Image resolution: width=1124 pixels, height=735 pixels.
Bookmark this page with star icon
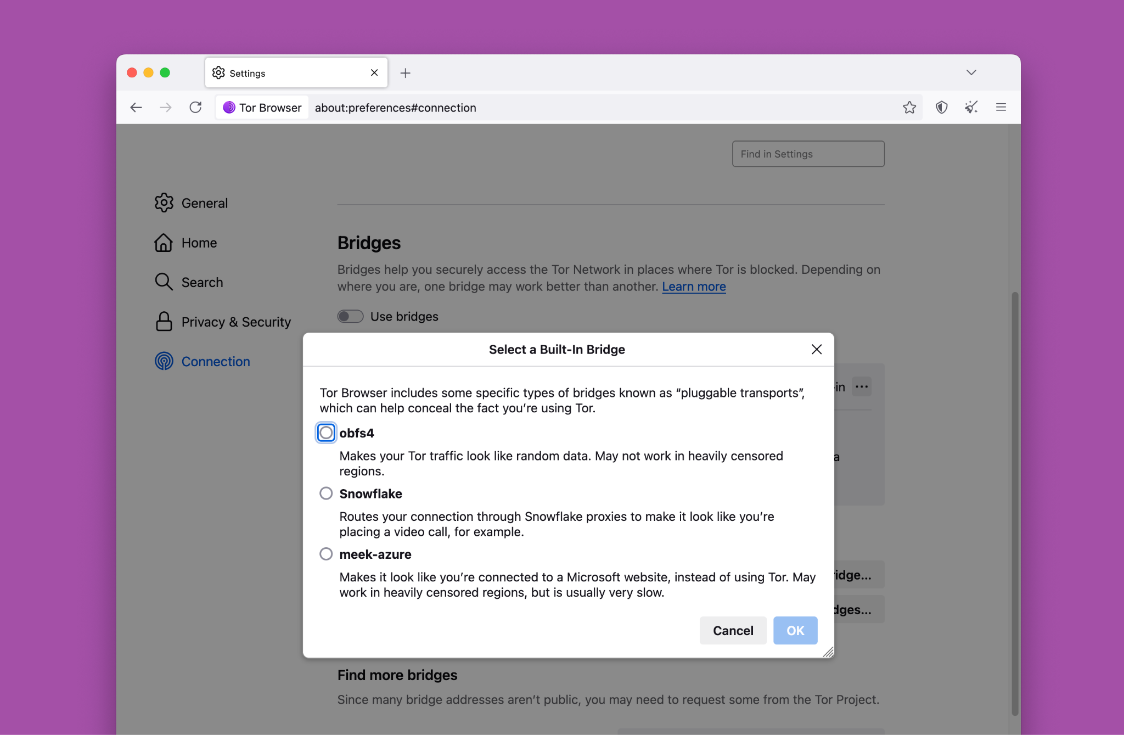point(909,107)
